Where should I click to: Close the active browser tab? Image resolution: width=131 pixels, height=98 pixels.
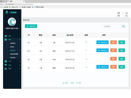pyautogui.click(x=23, y=1)
